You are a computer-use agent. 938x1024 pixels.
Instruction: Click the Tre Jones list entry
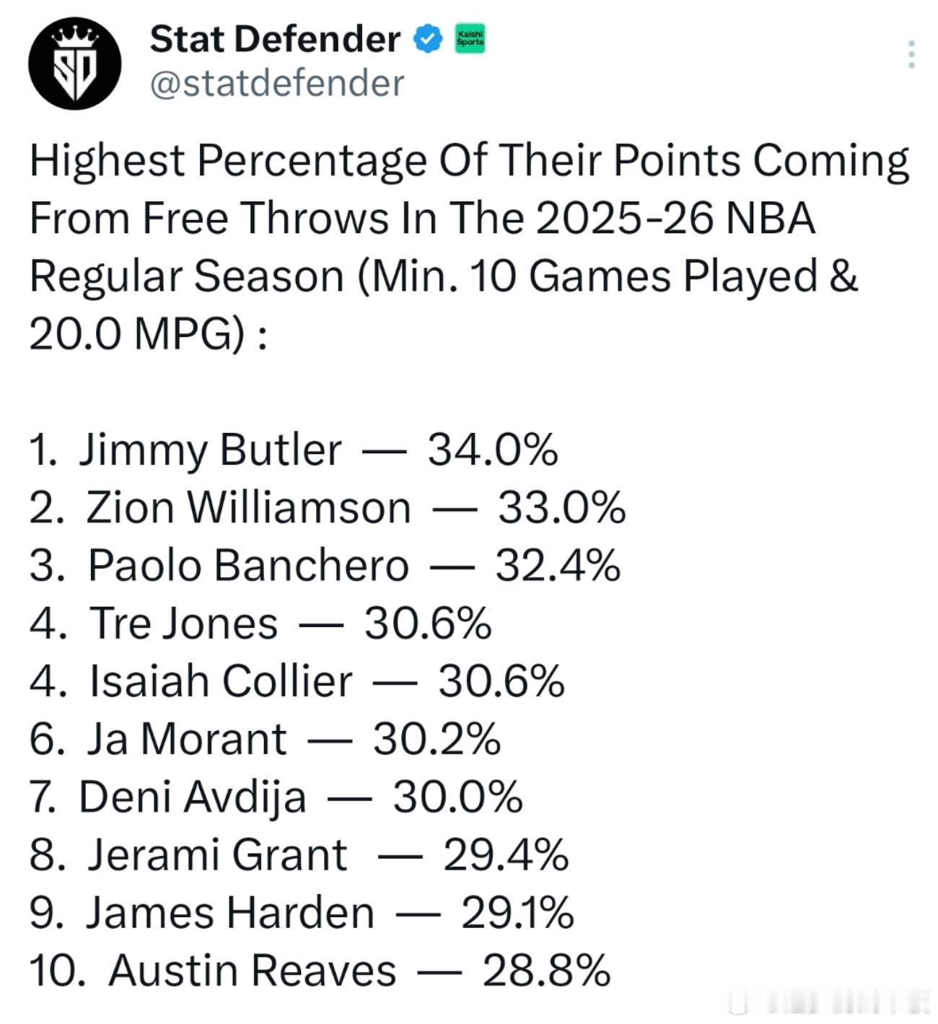click(x=183, y=623)
